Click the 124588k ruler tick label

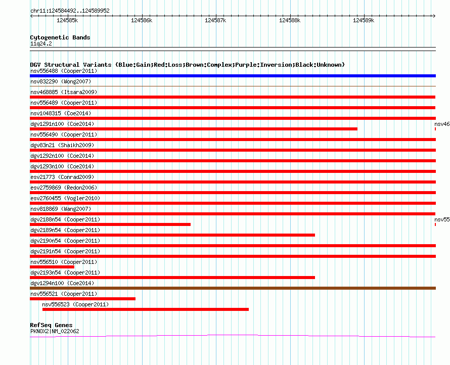[290, 20]
